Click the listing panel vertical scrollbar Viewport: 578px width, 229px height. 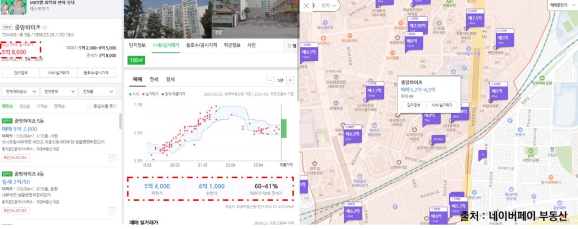pyautogui.click(x=120, y=122)
